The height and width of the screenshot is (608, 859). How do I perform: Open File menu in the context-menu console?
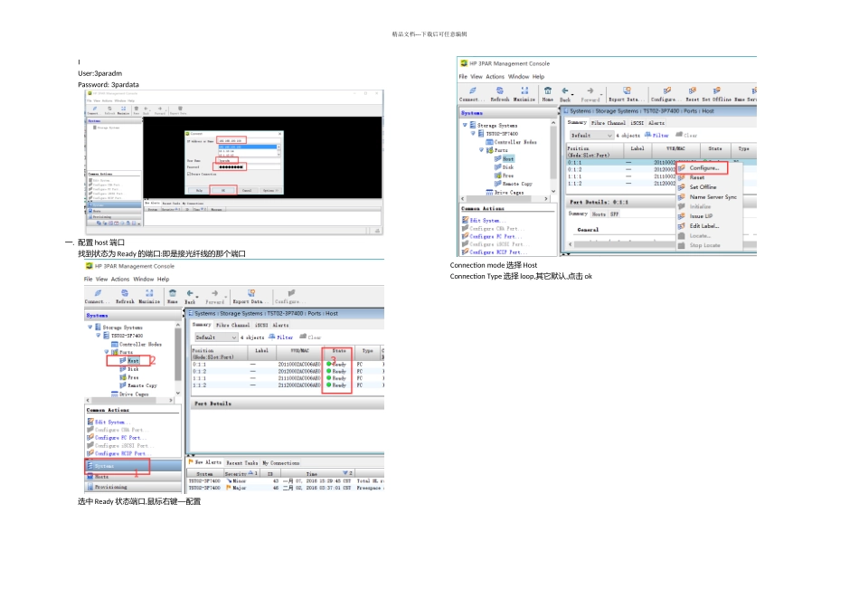tap(463, 77)
